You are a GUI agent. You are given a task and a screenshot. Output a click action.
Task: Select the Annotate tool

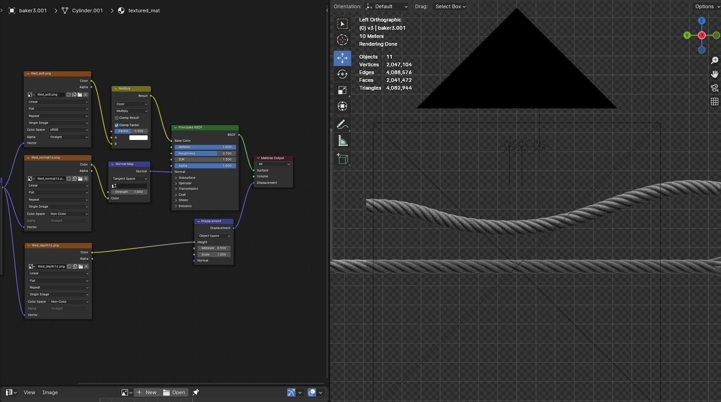342,124
